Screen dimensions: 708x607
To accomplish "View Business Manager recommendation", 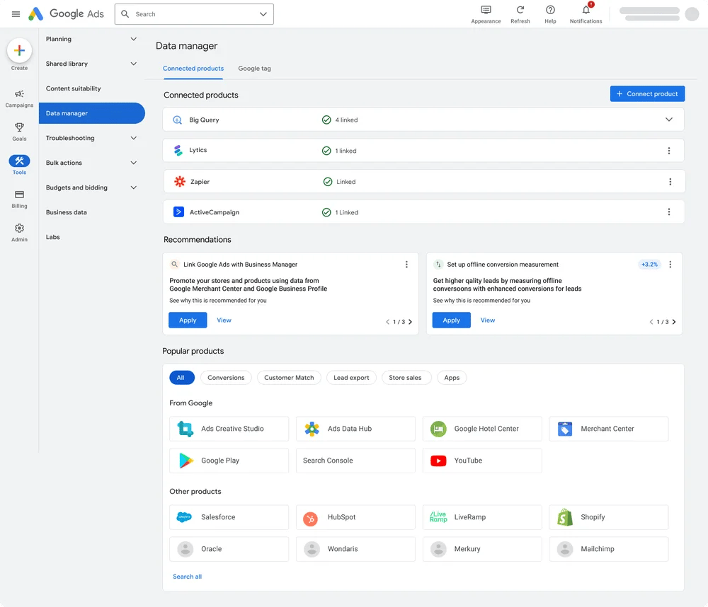I will coord(224,320).
